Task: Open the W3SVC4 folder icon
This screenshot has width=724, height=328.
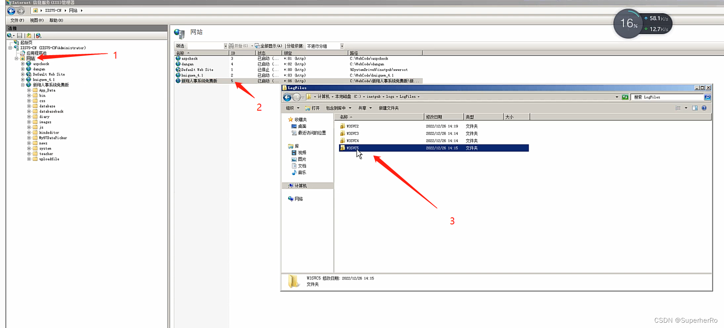Action: click(x=343, y=141)
